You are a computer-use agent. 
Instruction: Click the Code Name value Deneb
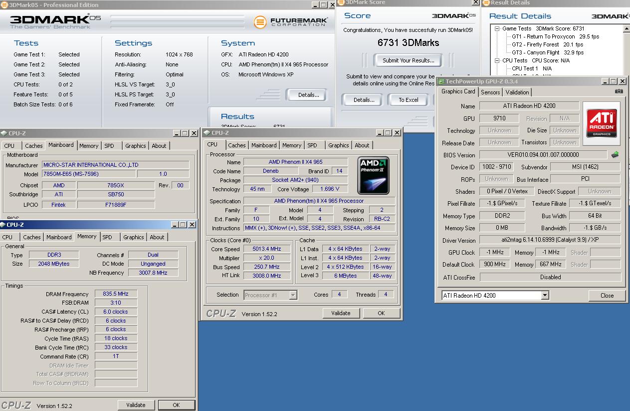271,171
